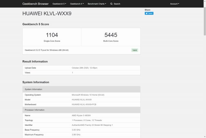Screen dimensions: 206x138
Task: Expand the Geekbench 4 dropdown menu
Action: [77, 4]
